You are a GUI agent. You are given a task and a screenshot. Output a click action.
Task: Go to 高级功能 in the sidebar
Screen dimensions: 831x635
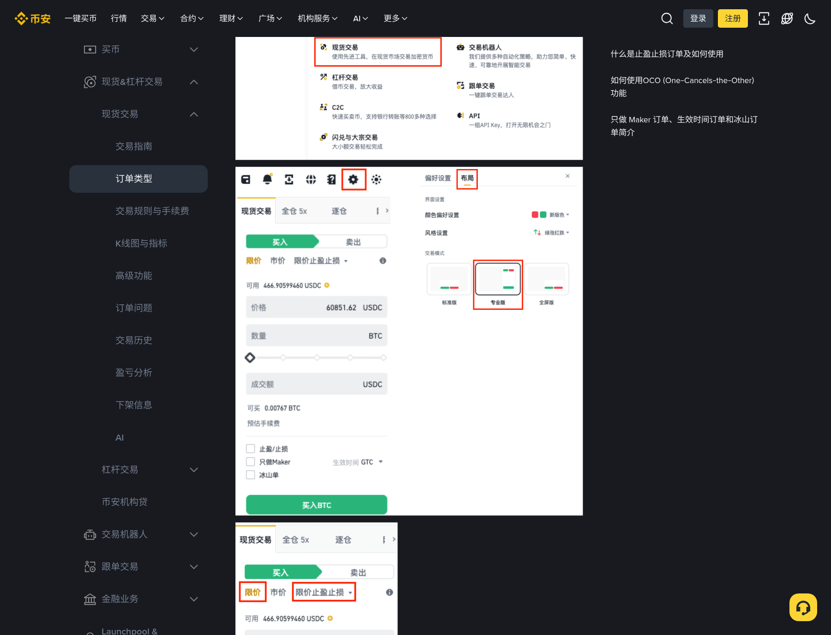tap(134, 276)
